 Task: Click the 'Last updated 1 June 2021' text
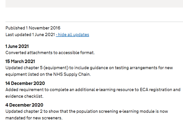pos(30,35)
